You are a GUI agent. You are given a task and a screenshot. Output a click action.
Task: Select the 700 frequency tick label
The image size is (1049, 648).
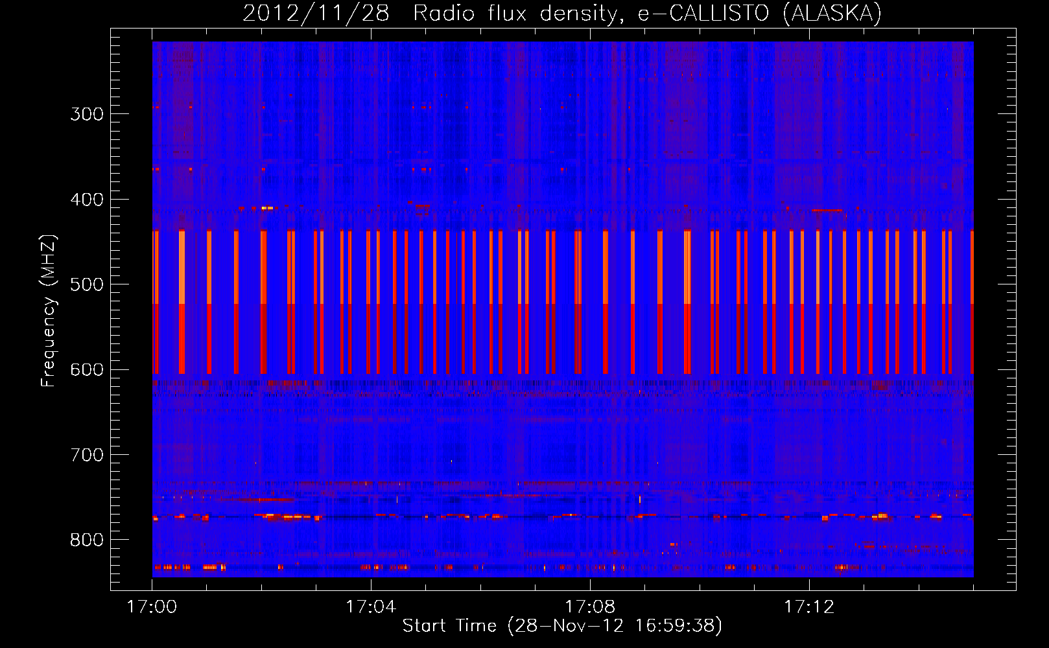tap(87, 455)
